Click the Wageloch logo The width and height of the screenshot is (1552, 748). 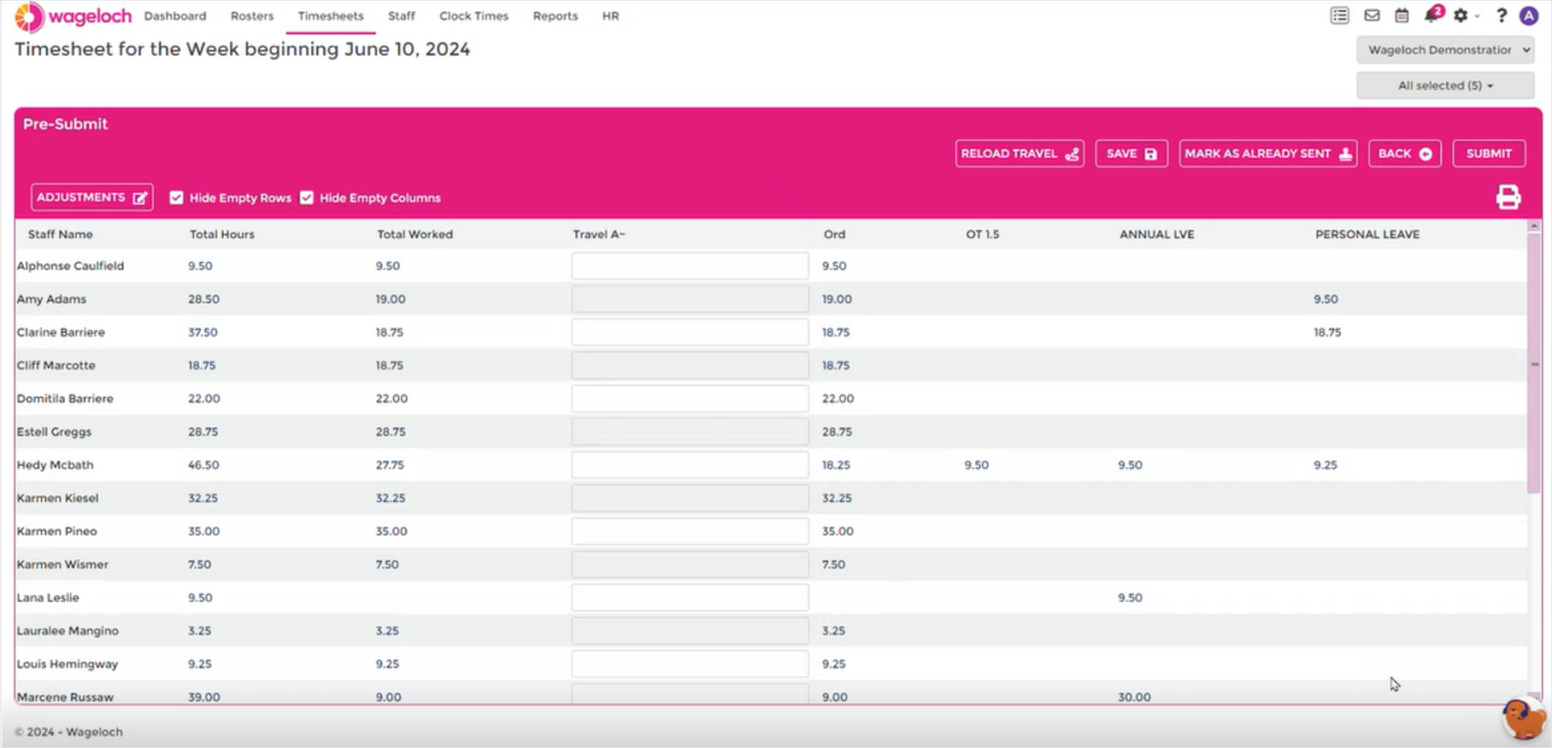pyautogui.click(x=73, y=16)
